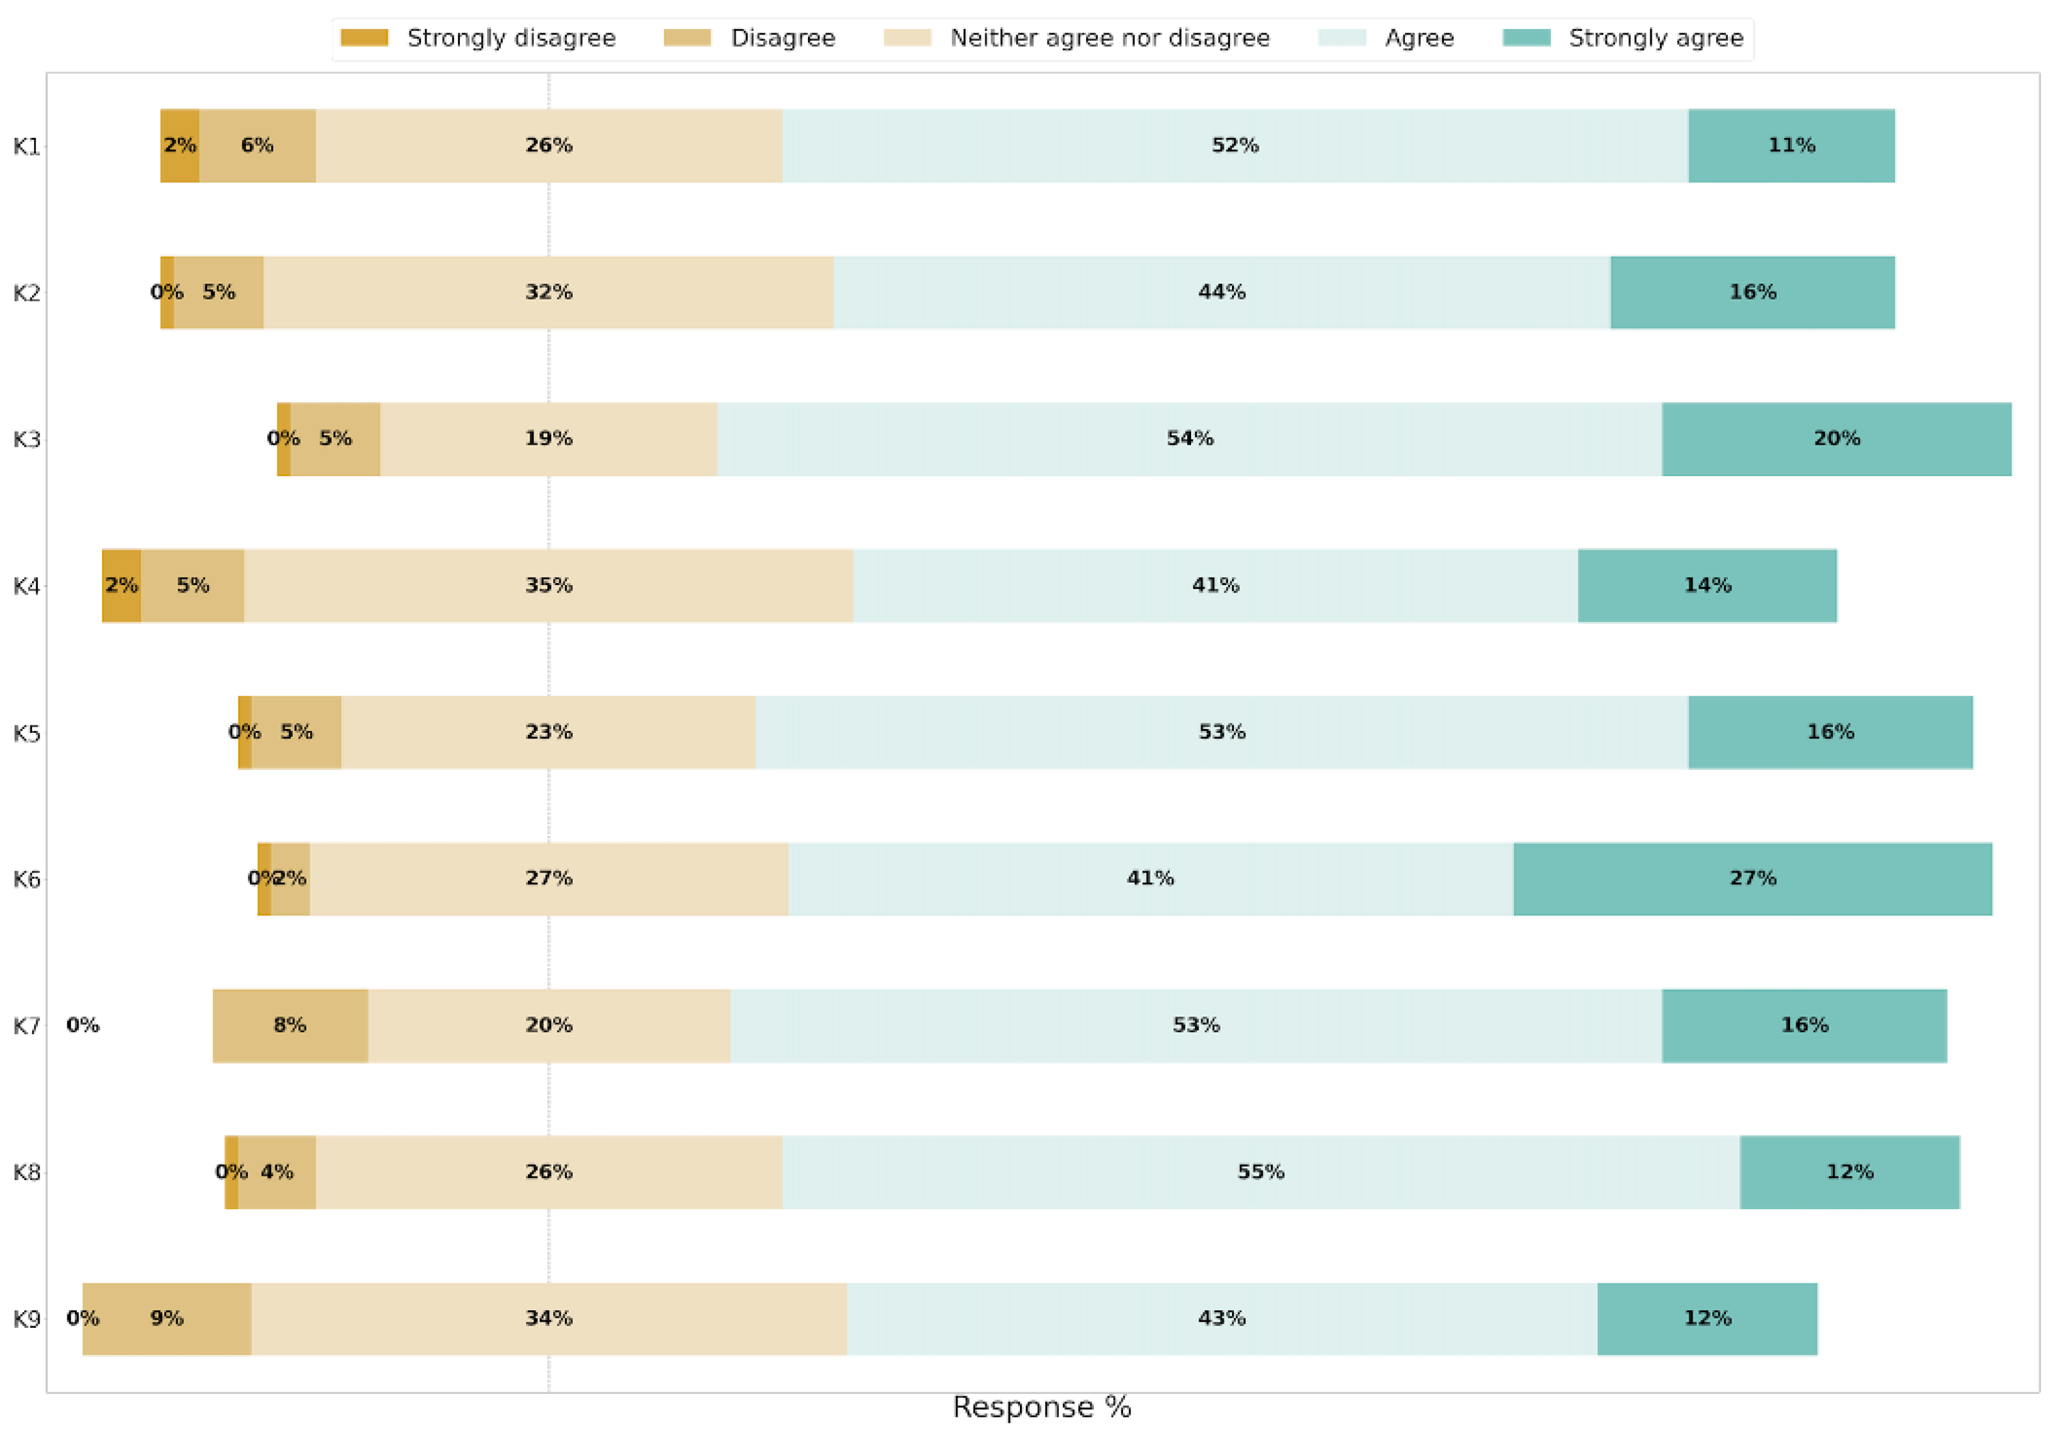Click the K5 row axis label
The width and height of the screenshot is (2055, 1433).
click(x=27, y=733)
